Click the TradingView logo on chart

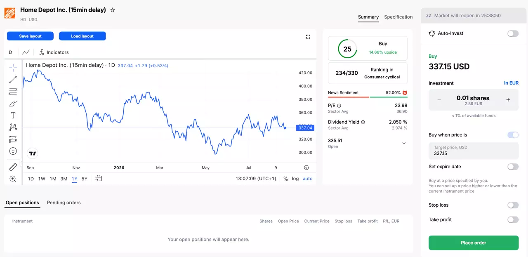33,153
